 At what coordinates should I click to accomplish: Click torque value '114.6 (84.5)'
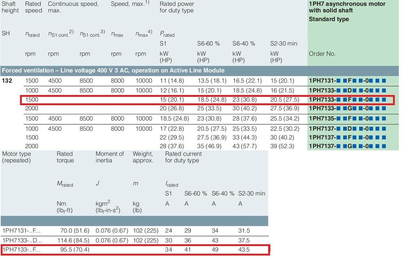pyautogui.click(x=73, y=240)
